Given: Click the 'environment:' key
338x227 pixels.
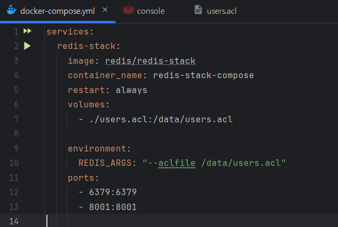Looking at the screenshot, I should [x=99, y=148].
